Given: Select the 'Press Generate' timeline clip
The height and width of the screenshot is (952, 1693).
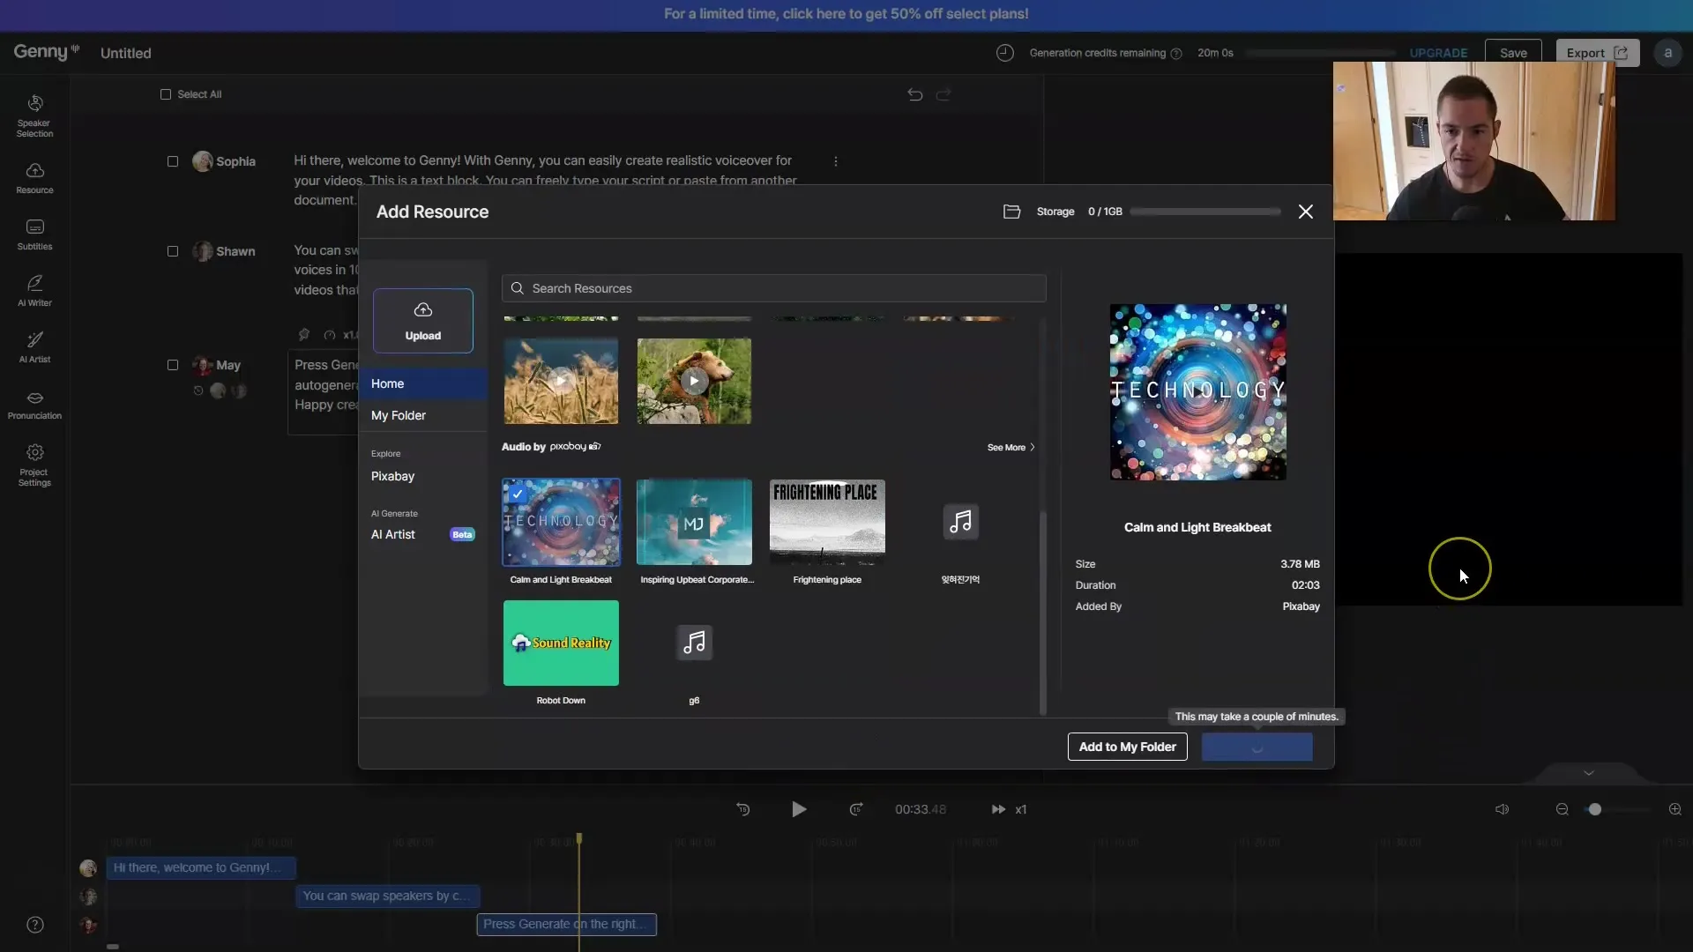Looking at the screenshot, I should [567, 924].
